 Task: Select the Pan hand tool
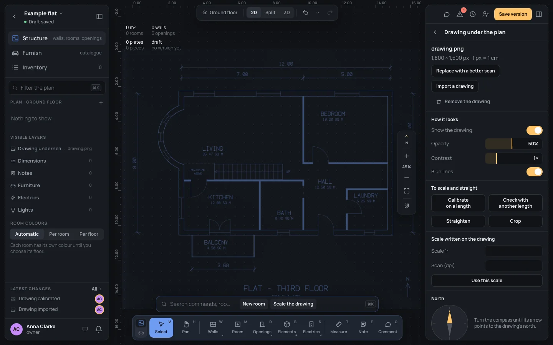186,328
